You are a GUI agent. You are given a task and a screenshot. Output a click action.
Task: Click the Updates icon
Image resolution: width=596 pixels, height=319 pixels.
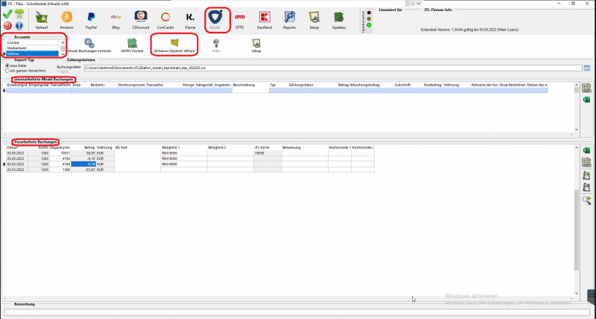click(x=339, y=18)
